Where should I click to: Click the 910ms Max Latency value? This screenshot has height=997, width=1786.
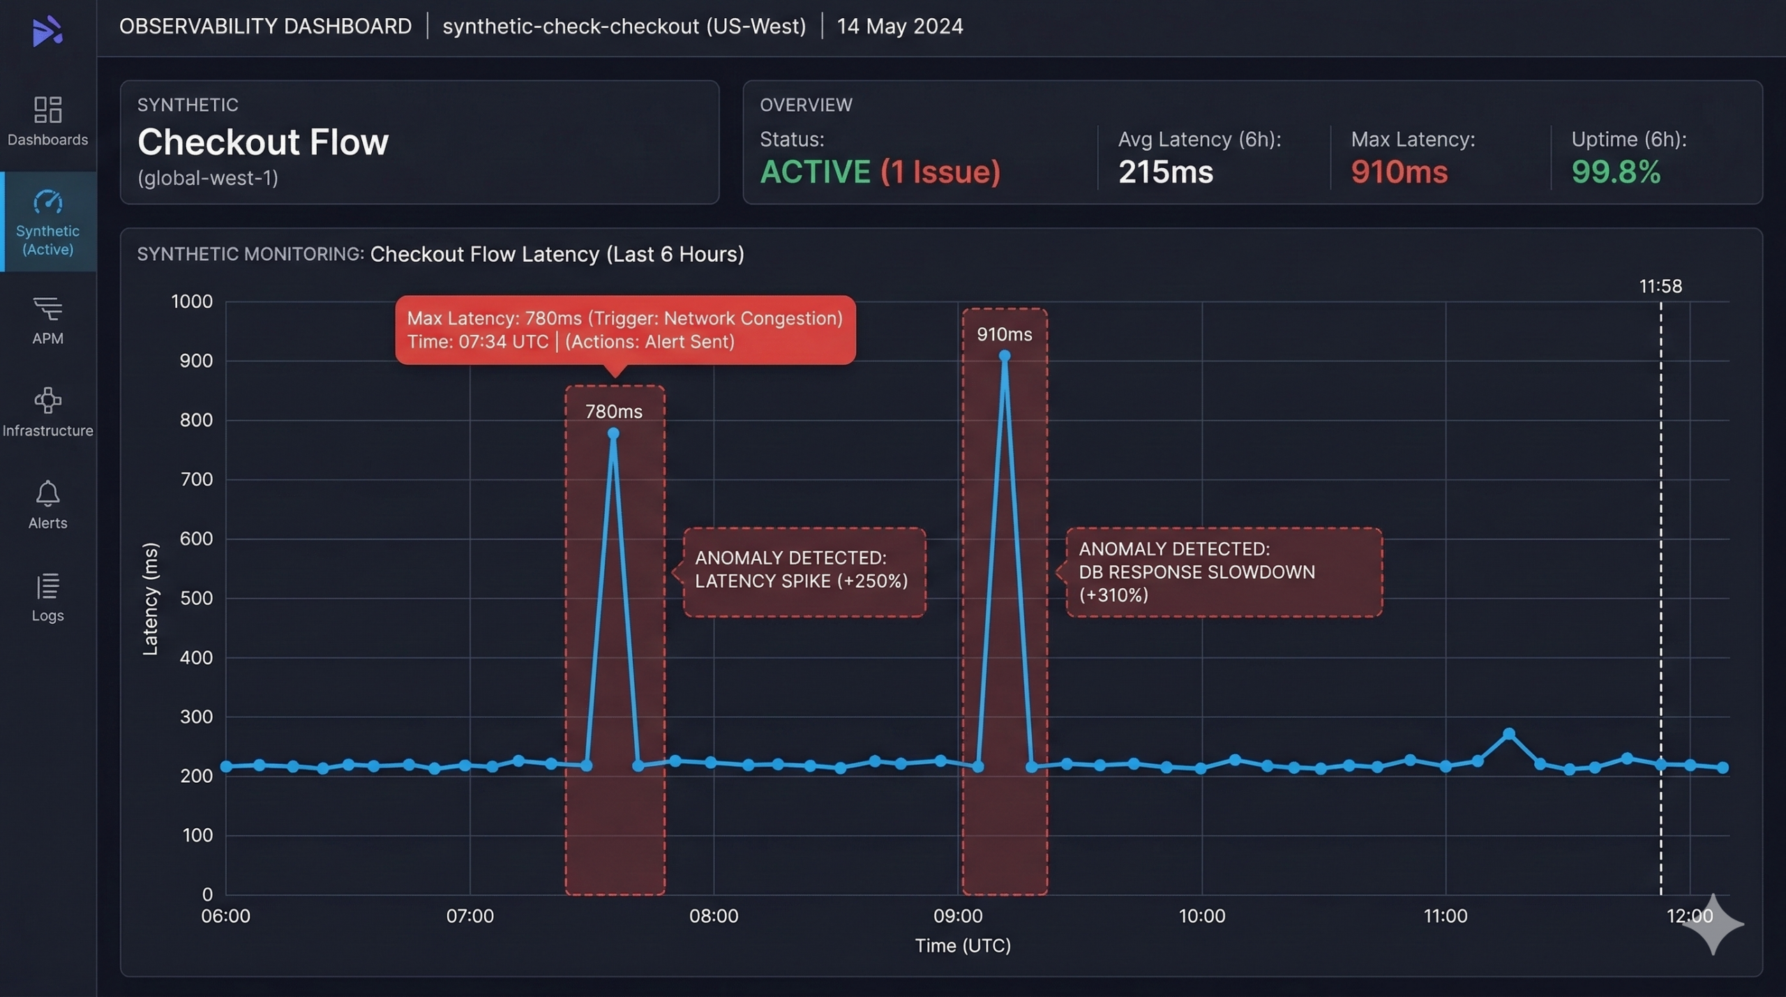pyautogui.click(x=1399, y=172)
